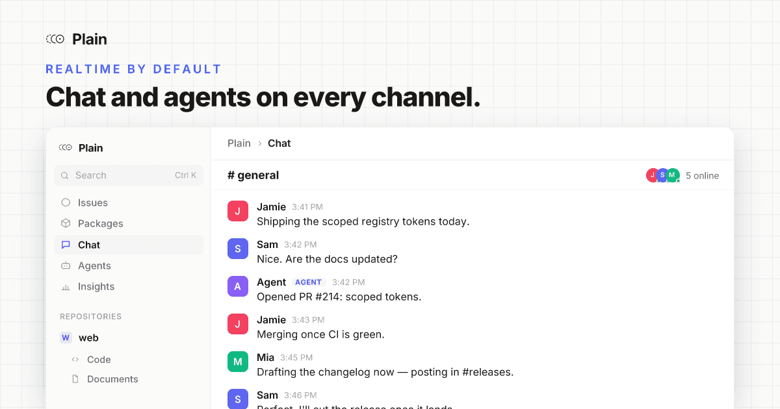The height and width of the screenshot is (409, 780).
Task: Click the Documents file icon
Action: pyautogui.click(x=75, y=379)
